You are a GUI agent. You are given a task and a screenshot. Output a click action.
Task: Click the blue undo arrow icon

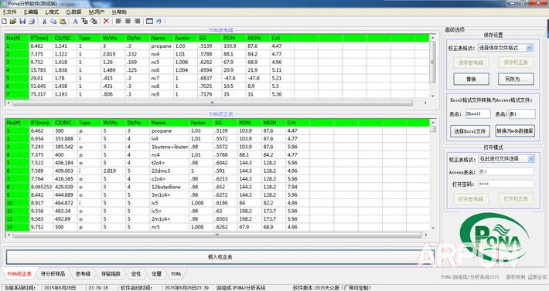click(159, 22)
